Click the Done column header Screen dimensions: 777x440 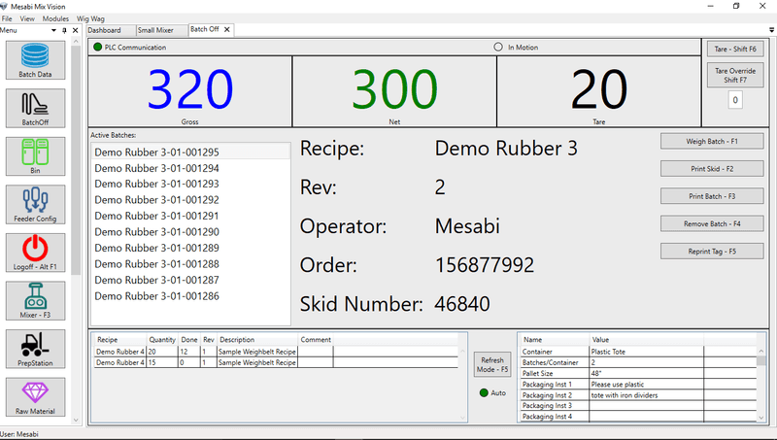(189, 339)
